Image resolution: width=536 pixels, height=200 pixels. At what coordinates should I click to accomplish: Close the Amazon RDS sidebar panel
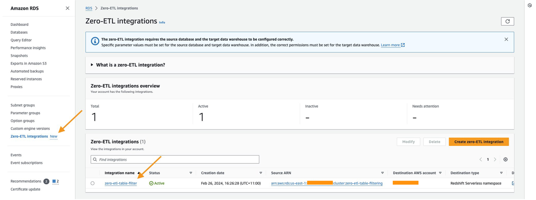(x=67, y=8)
